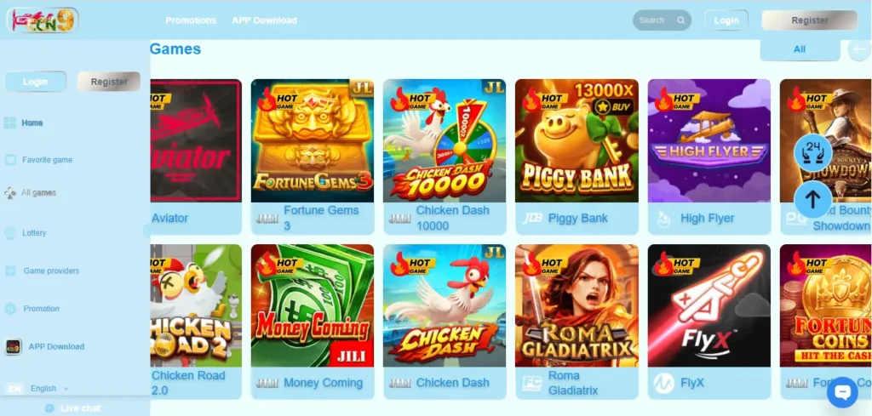
Task: Click the scroll-to-top arrow button
Action: click(x=812, y=199)
